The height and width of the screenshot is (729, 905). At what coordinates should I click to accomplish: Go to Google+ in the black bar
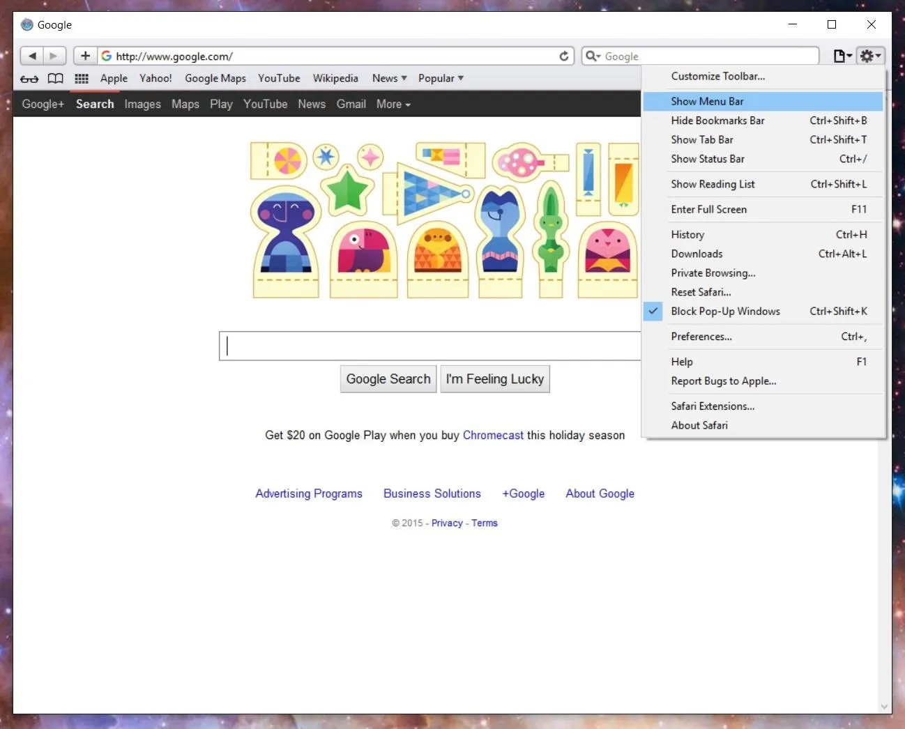pos(43,104)
